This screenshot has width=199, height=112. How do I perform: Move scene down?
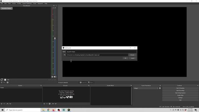[x=10, y=104]
